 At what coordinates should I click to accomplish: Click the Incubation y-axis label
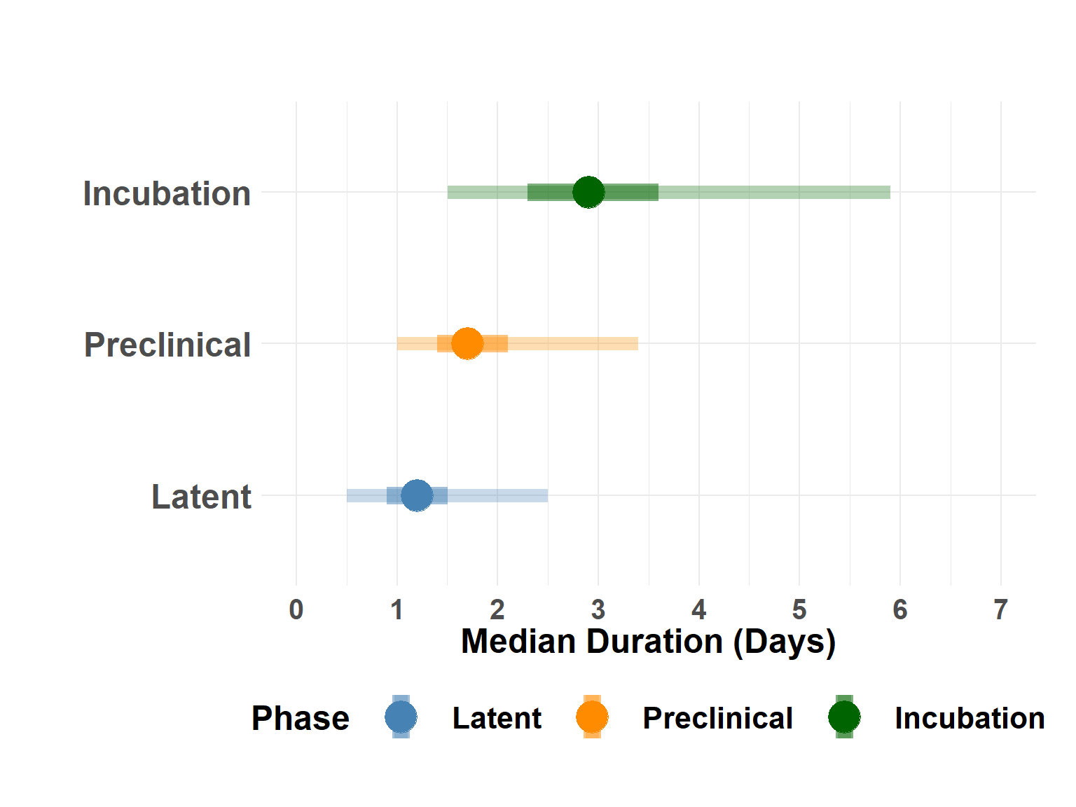click(167, 193)
